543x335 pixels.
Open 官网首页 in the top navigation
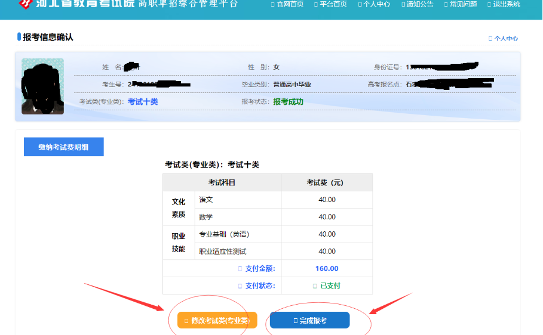click(x=287, y=4)
